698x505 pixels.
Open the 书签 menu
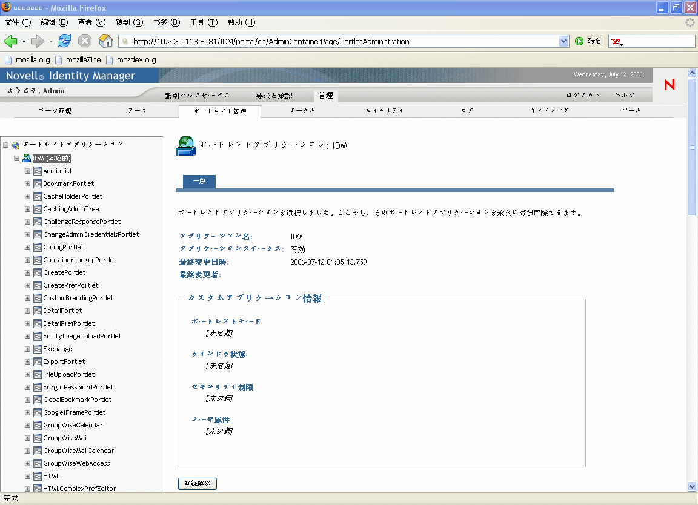pos(165,22)
